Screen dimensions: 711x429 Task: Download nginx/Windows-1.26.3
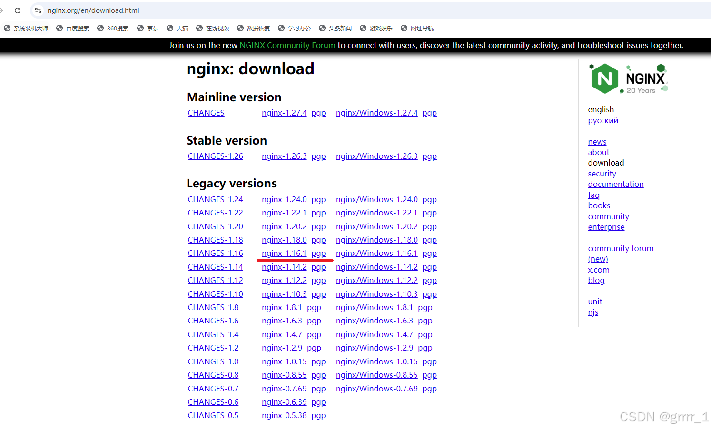pyautogui.click(x=376, y=156)
